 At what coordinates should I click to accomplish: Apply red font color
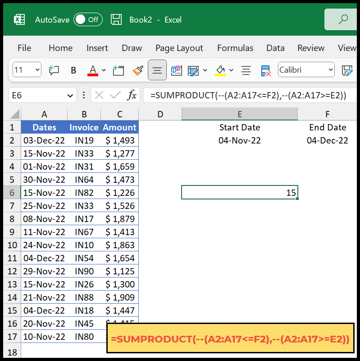tap(93, 70)
